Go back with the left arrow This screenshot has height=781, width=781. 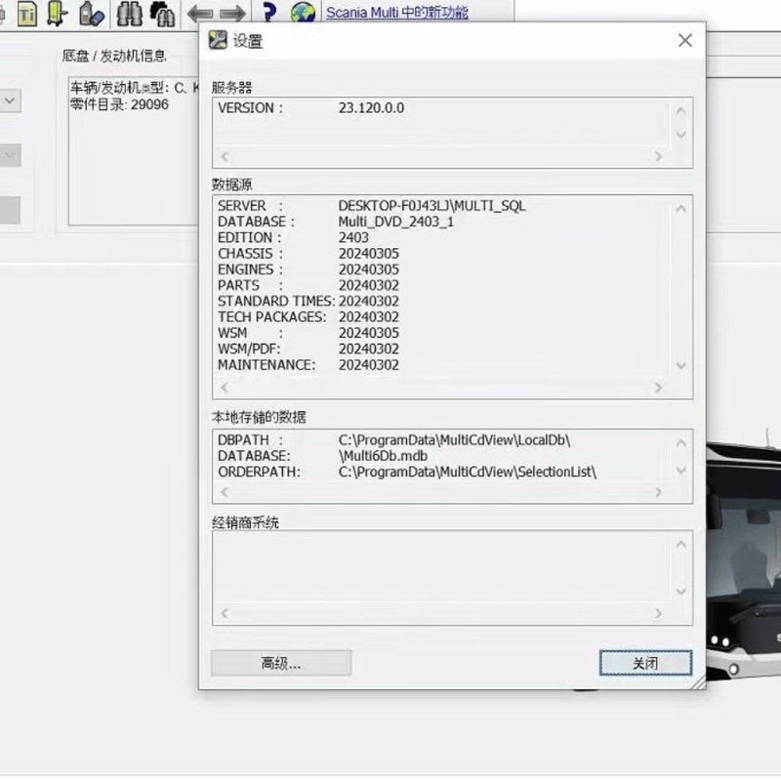click(200, 14)
